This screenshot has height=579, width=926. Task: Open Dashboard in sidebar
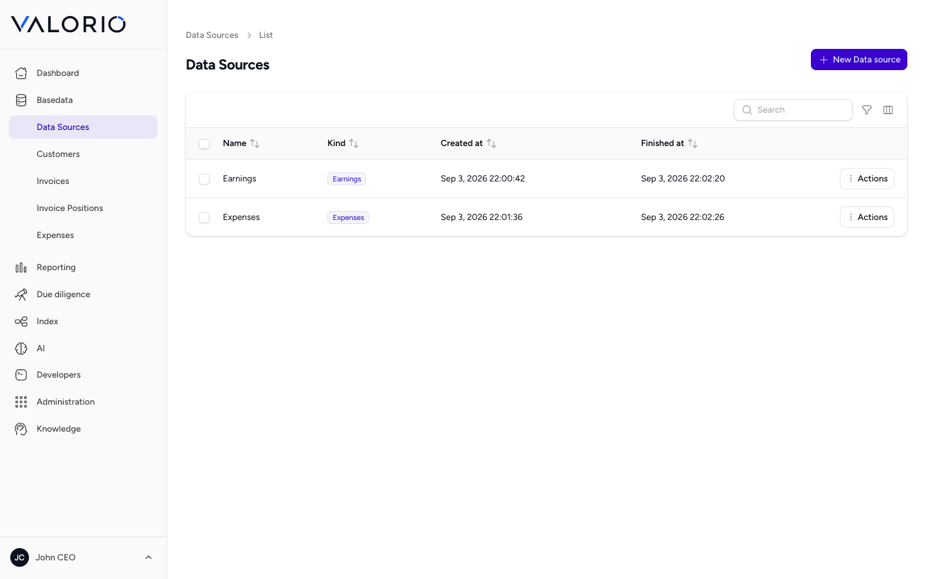coord(84,73)
